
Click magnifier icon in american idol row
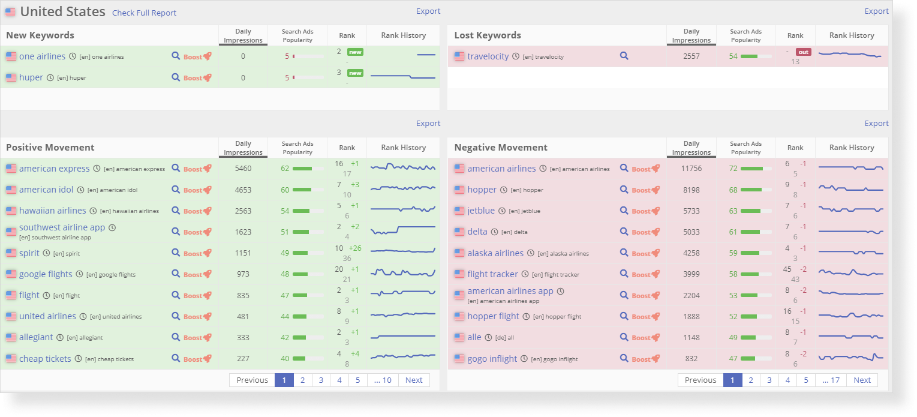pos(176,190)
